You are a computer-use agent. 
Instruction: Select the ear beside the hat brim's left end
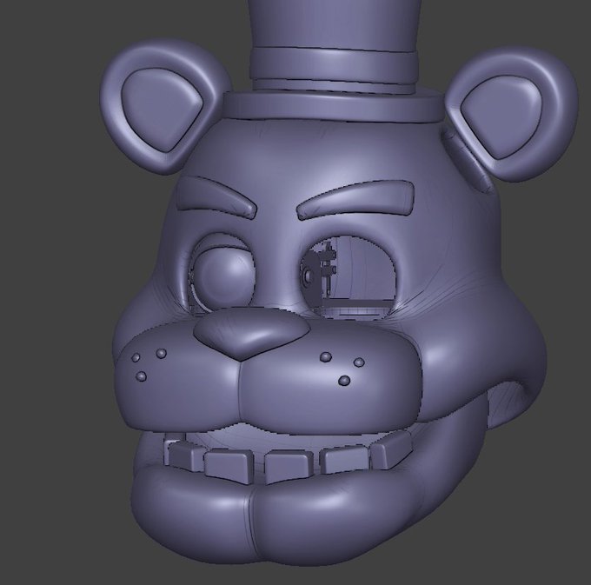tap(165, 106)
